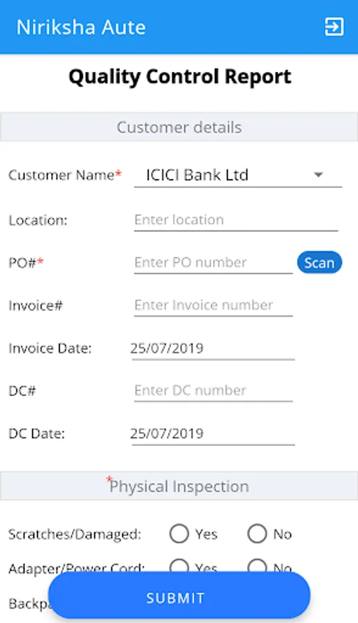Click the Quality Control Report heading
This screenshot has height=623, width=358.
coord(179,77)
